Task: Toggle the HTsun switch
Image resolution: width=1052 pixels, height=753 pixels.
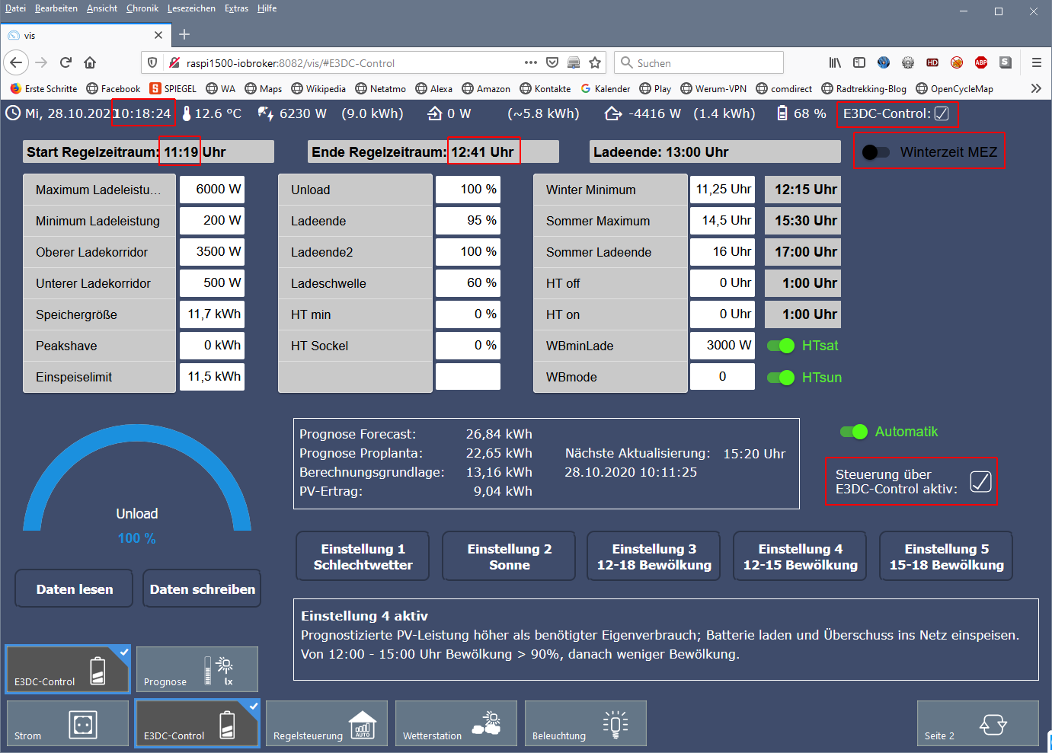Action: pyautogui.click(x=781, y=378)
